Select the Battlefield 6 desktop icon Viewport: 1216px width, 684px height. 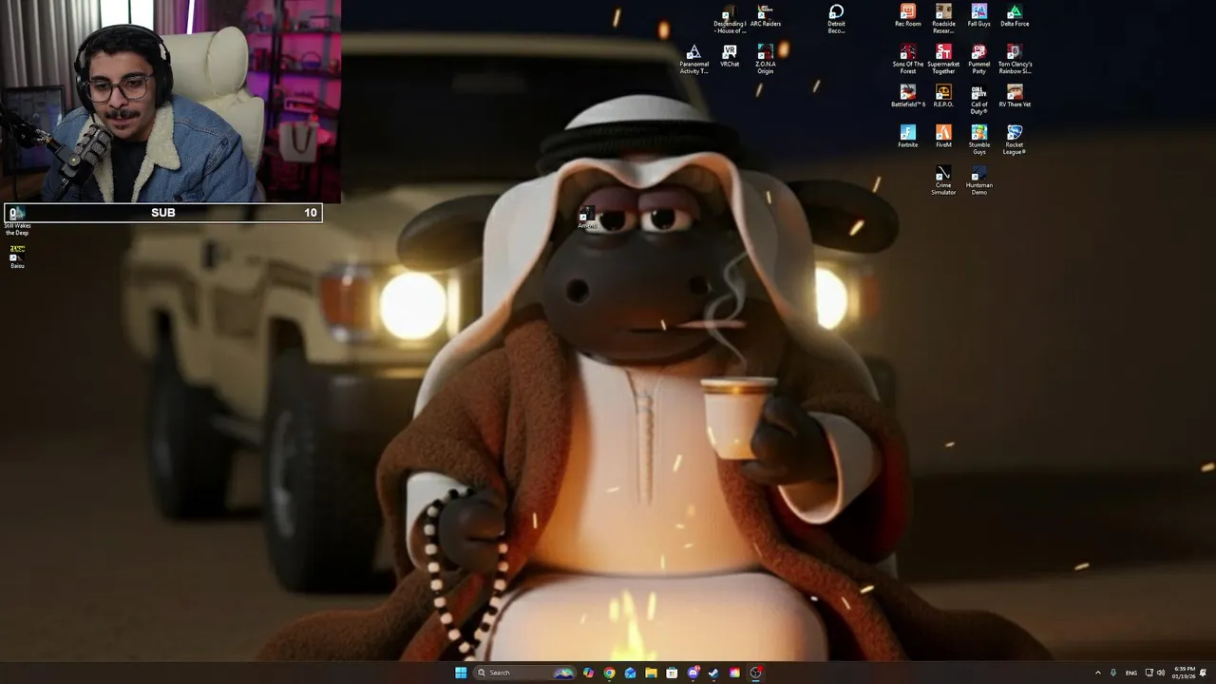click(x=908, y=97)
